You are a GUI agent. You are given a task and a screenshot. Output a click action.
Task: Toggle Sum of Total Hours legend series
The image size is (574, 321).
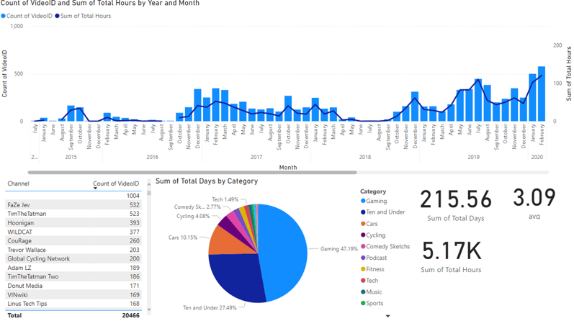point(83,16)
